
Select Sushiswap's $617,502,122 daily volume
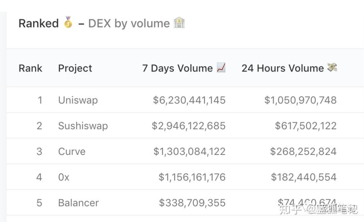click(306, 126)
